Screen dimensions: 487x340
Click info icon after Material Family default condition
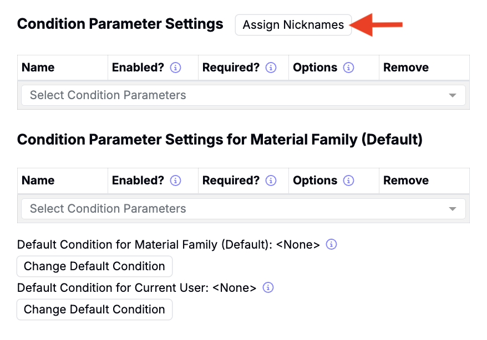tap(331, 244)
